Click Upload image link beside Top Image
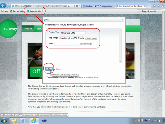The height and width of the screenshot is (124, 165). click(91, 38)
